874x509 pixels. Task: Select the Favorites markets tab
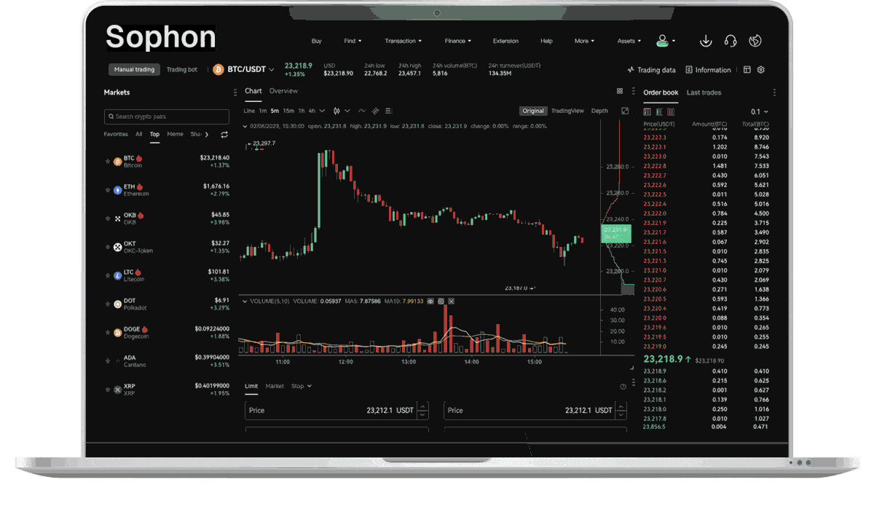116,134
